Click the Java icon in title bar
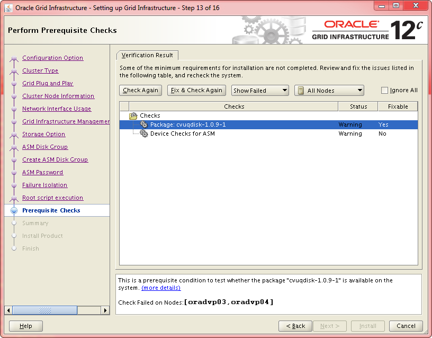Viewport: 432px width, 338px height. 9,8
